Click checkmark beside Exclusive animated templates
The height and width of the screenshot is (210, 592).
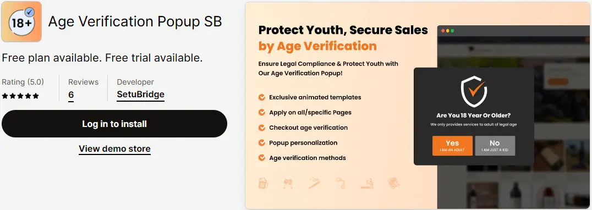tap(262, 97)
